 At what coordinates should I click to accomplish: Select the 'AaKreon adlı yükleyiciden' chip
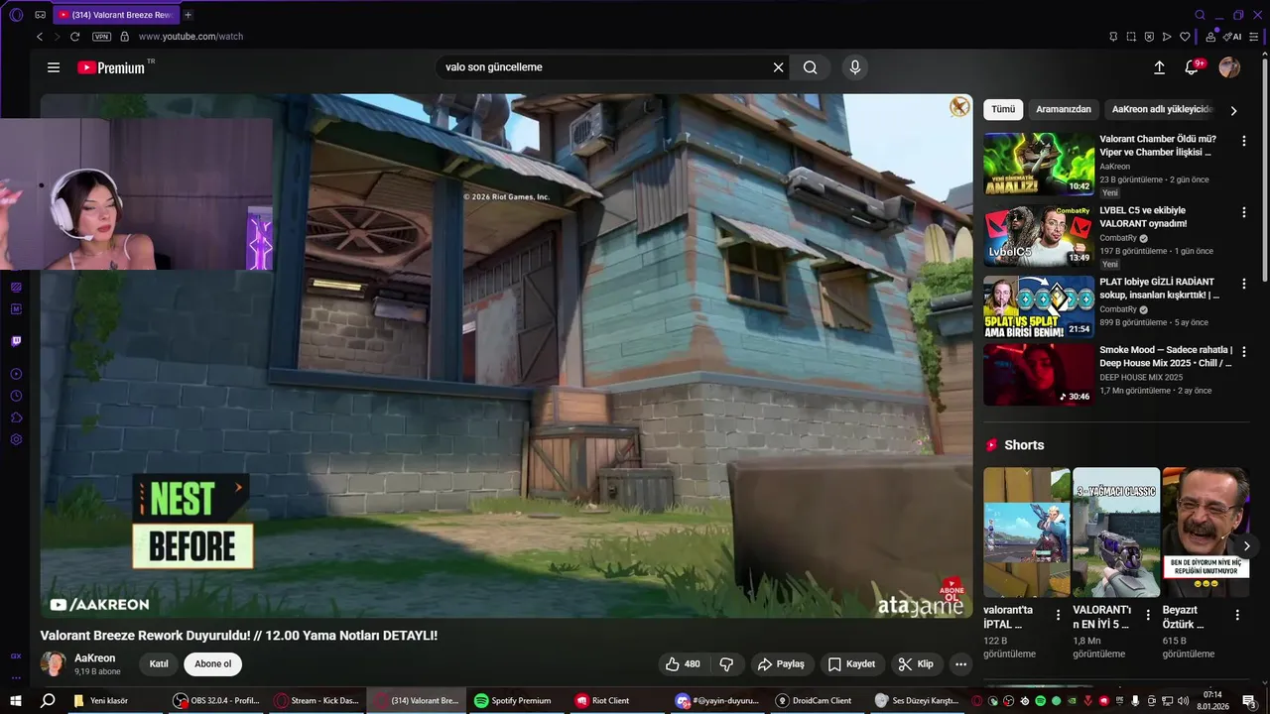(1162, 109)
